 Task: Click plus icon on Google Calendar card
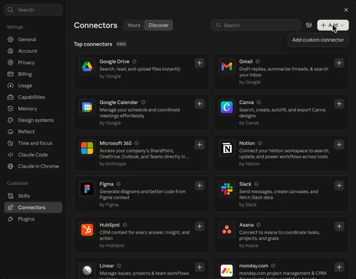point(200,104)
